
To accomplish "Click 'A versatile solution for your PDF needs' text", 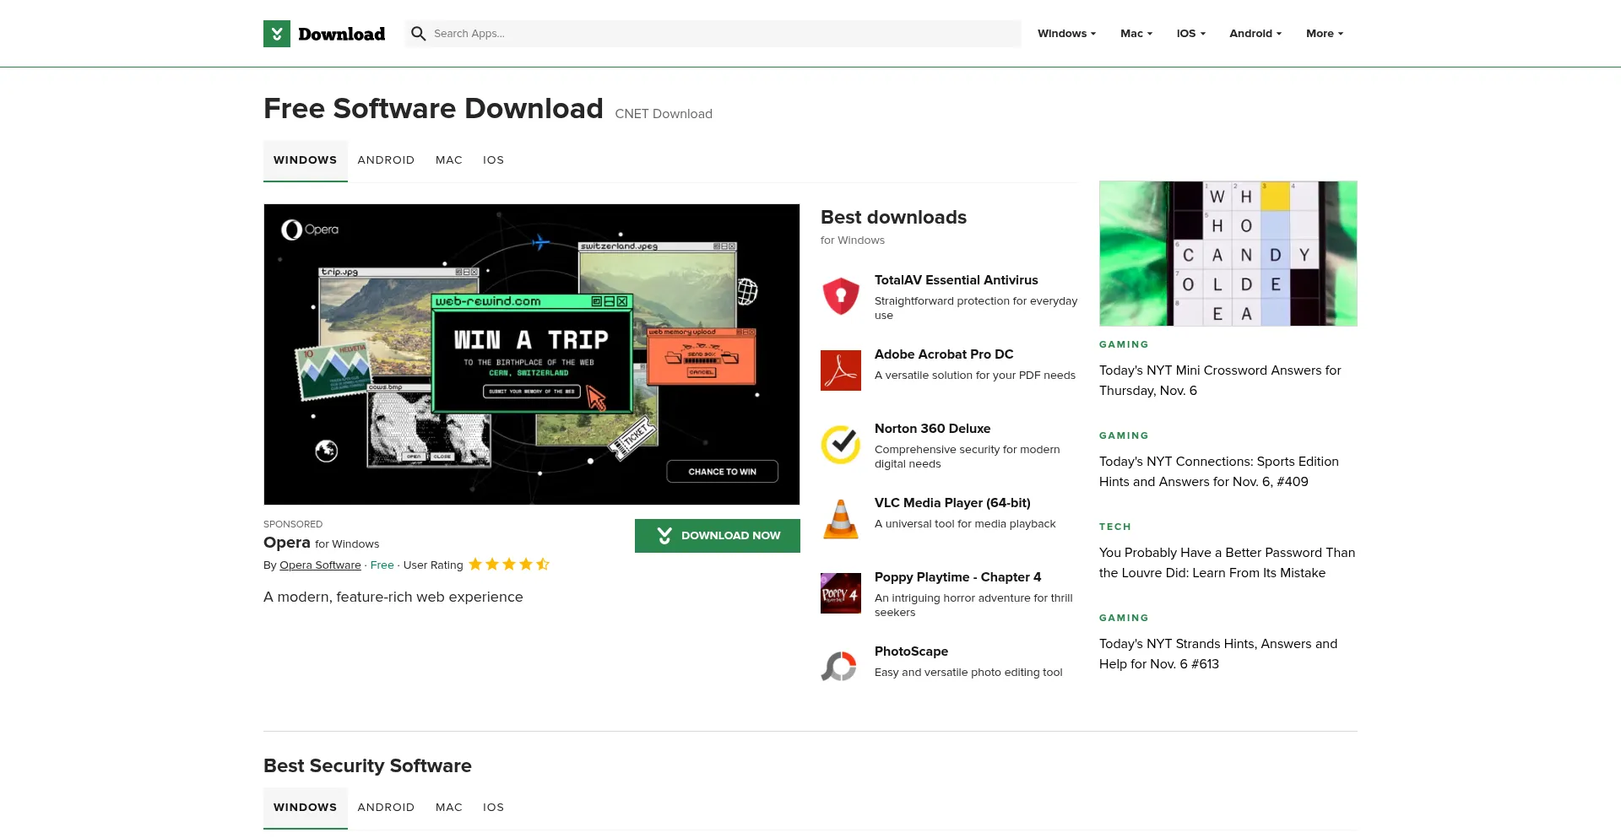I will coord(975,376).
